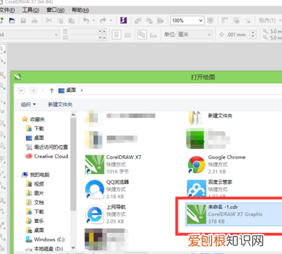This screenshot has width=282, height=254.
Task: Select 下载 under 收藏夹
Action: [x=35, y=128]
